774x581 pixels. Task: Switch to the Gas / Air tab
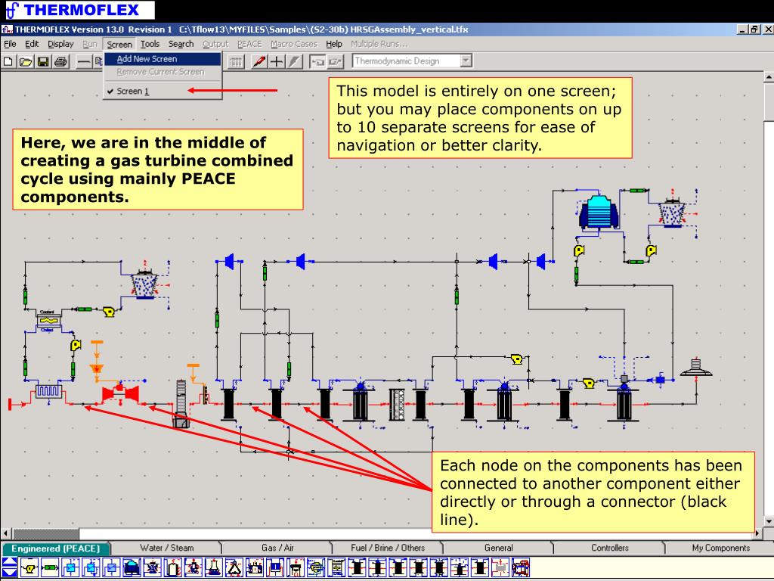click(277, 548)
